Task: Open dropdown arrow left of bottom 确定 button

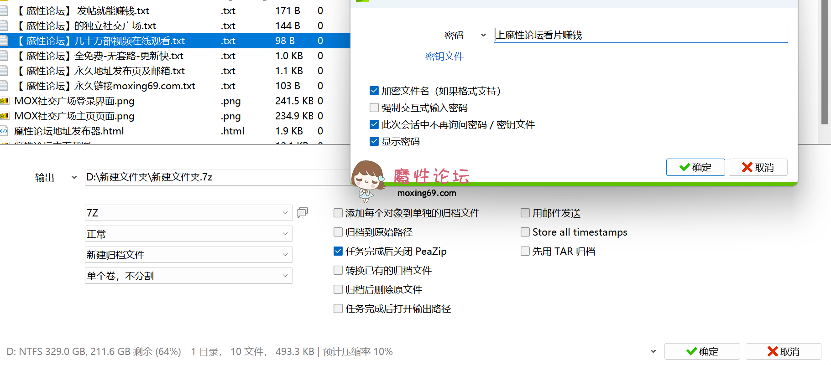Action: pyautogui.click(x=653, y=351)
